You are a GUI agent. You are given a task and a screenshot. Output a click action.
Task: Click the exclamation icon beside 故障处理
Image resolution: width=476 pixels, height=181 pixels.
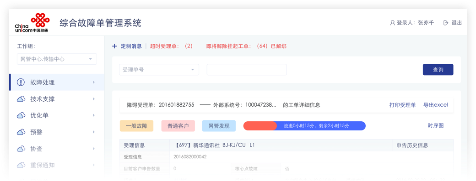(21, 82)
